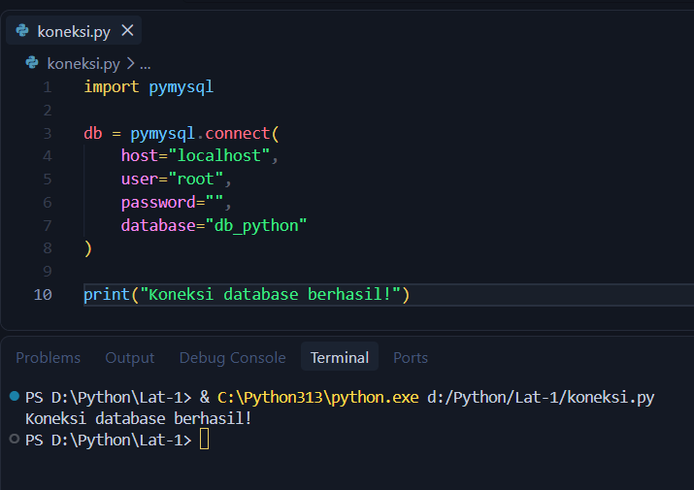
Task: Click line number 1 in the gutter
Action: [x=48, y=87]
